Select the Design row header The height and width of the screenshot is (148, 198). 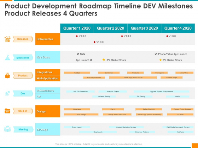point(48,111)
